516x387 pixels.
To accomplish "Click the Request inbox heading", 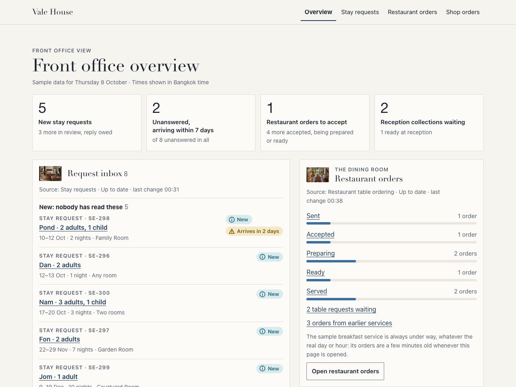I will click(95, 174).
